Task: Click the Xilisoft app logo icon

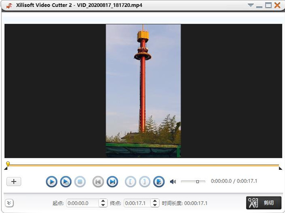Action: [x=9, y=5]
